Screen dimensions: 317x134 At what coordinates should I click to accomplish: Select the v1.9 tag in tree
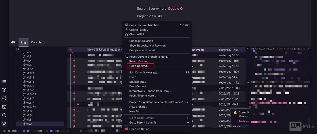pos(29,124)
